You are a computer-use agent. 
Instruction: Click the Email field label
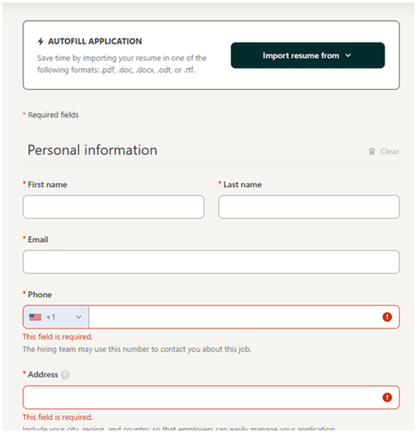[38, 240]
